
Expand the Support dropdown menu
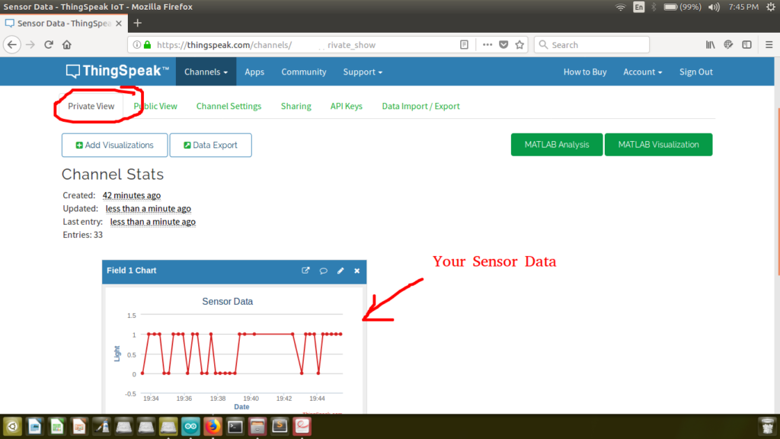pos(363,72)
